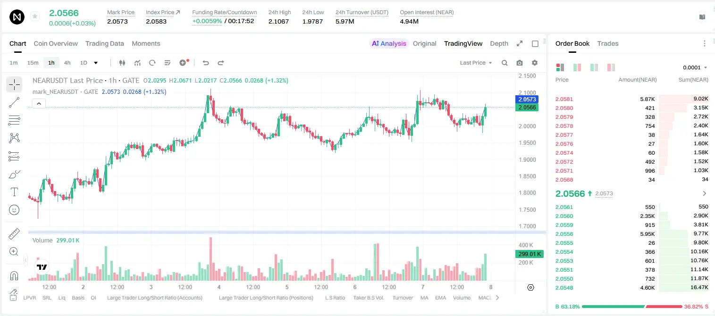The height and width of the screenshot is (316, 715).
Task: Open chart settings gear icon
Action: [535, 63]
